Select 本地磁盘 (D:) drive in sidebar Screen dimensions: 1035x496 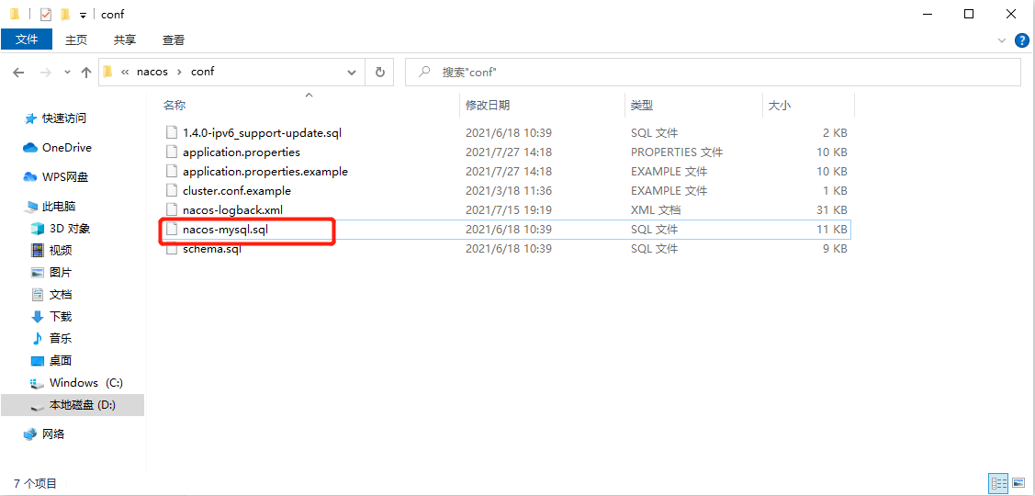72,405
